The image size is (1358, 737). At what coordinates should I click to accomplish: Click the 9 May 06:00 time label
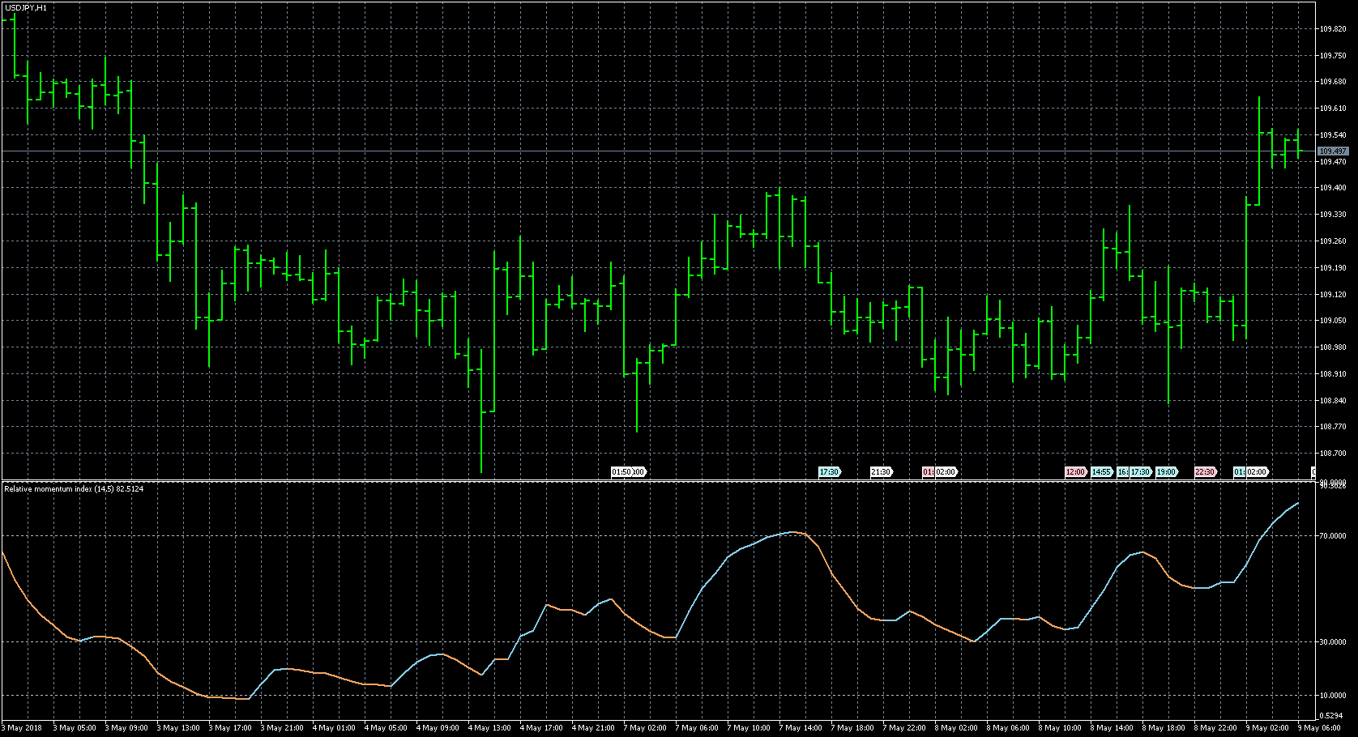pyautogui.click(x=1321, y=728)
